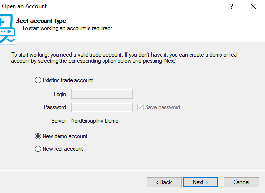
Task: Go back with the < Back button
Action: click(164, 182)
